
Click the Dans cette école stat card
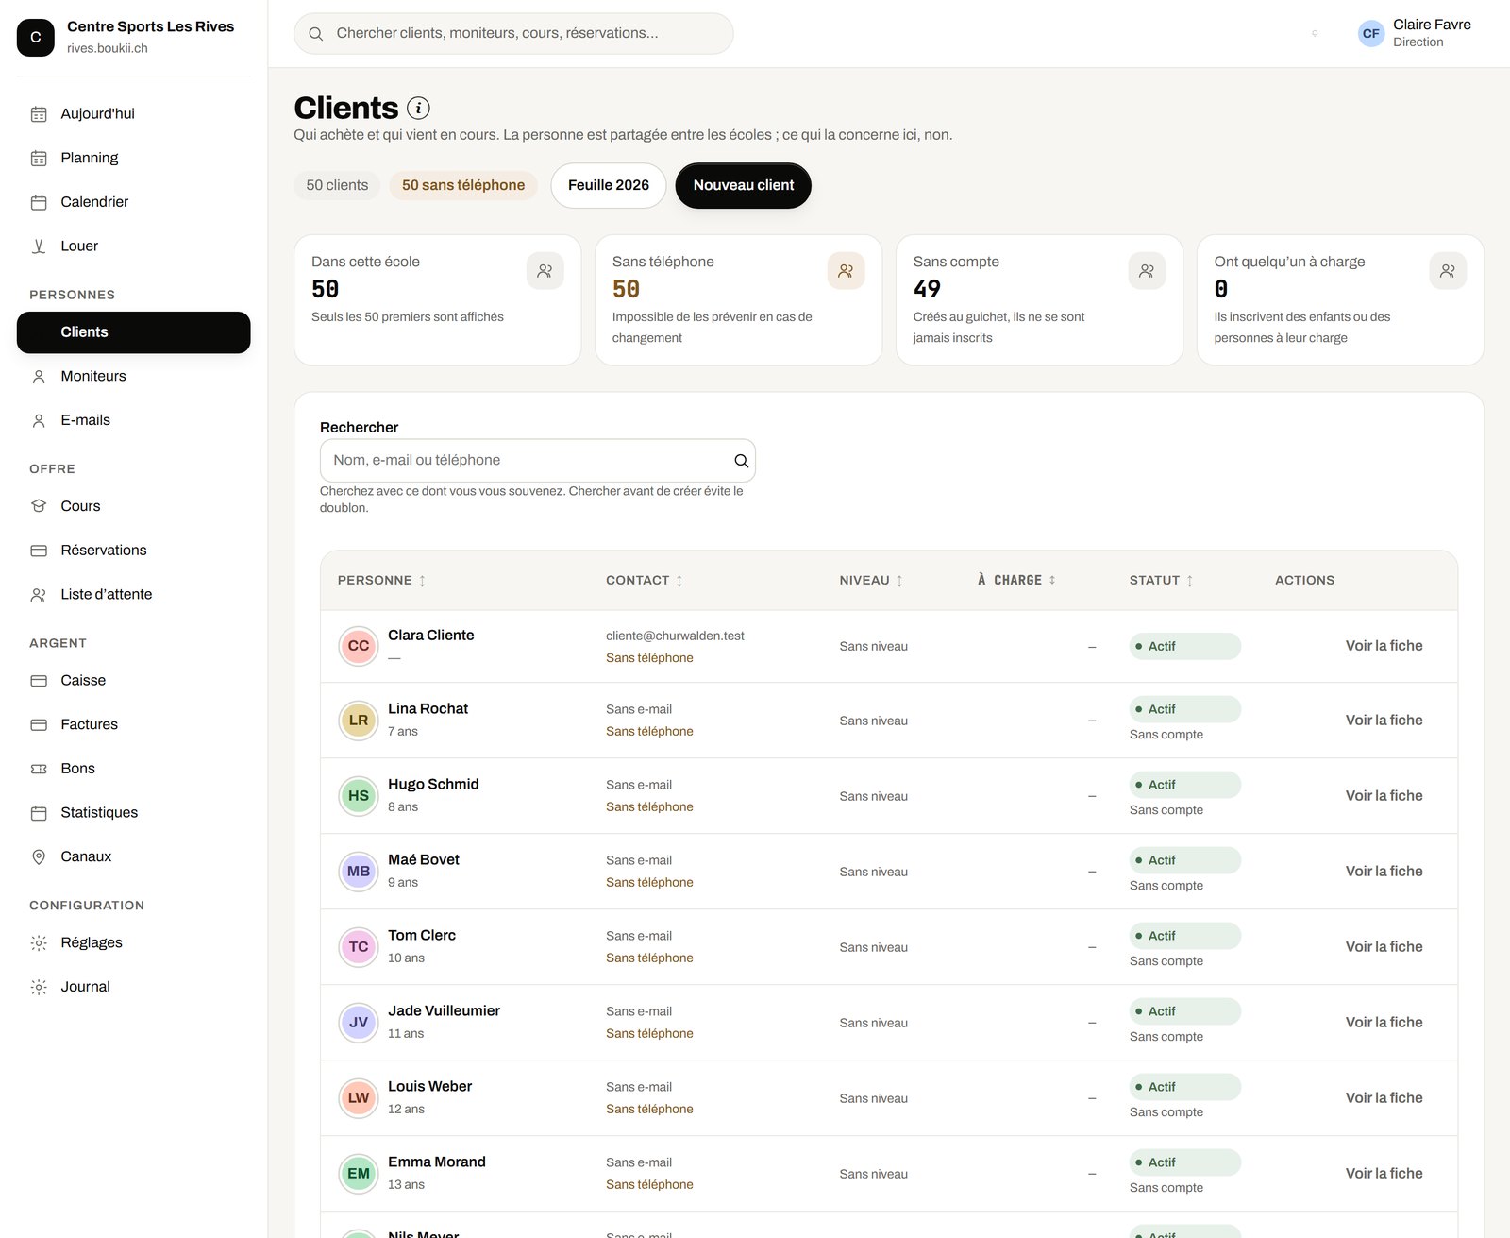pyautogui.click(x=438, y=300)
